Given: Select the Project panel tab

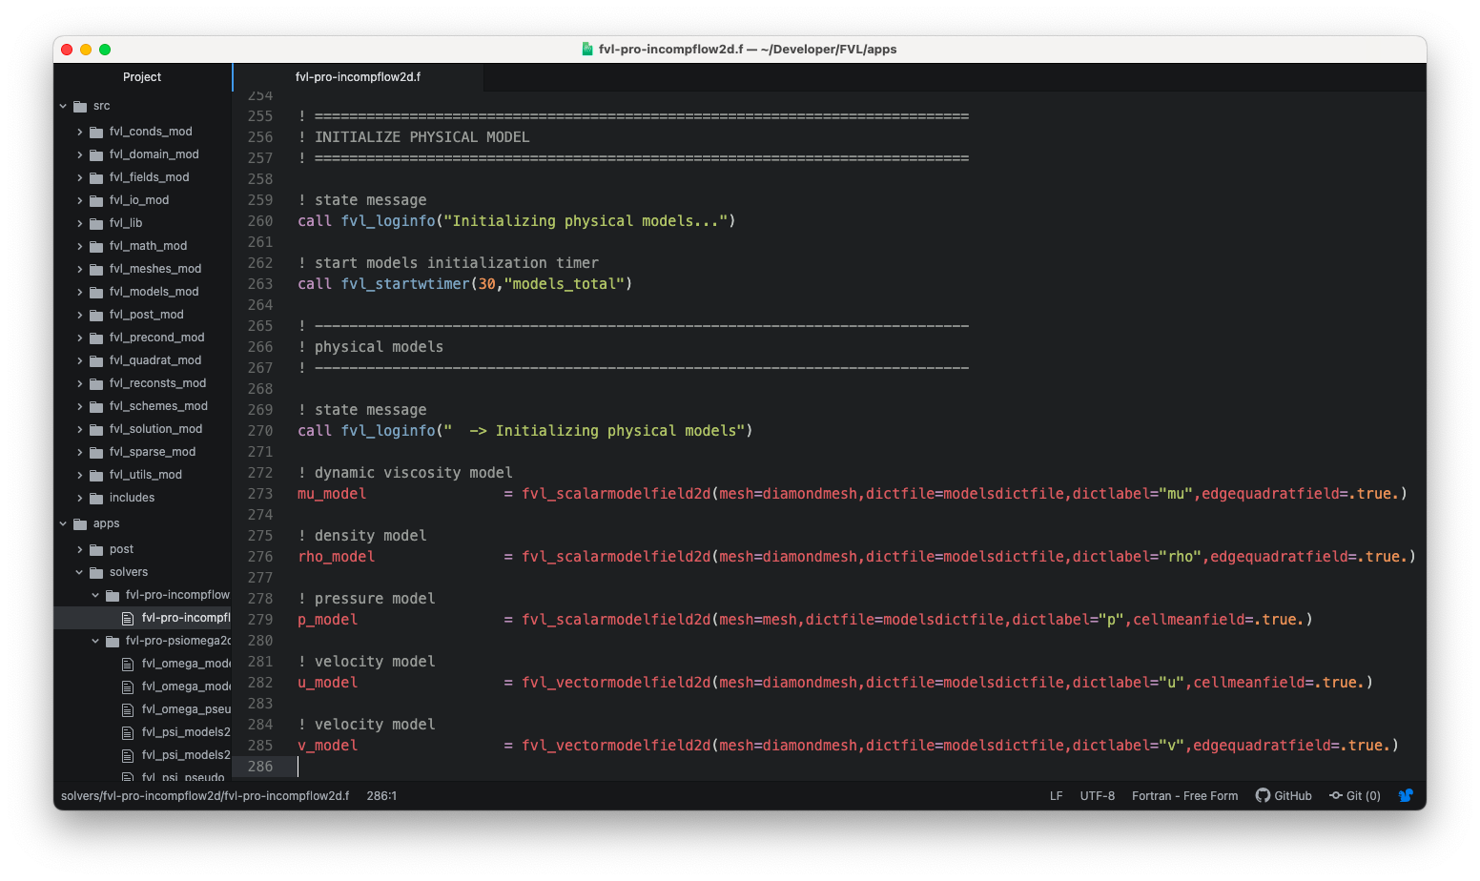Looking at the screenshot, I should (x=142, y=77).
